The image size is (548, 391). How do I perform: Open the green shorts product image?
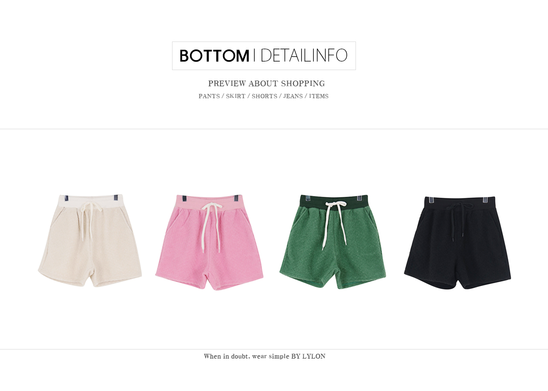(333, 242)
